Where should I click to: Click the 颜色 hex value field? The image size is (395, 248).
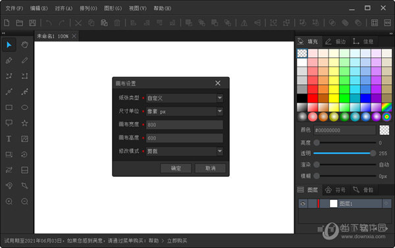coord(344,130)
